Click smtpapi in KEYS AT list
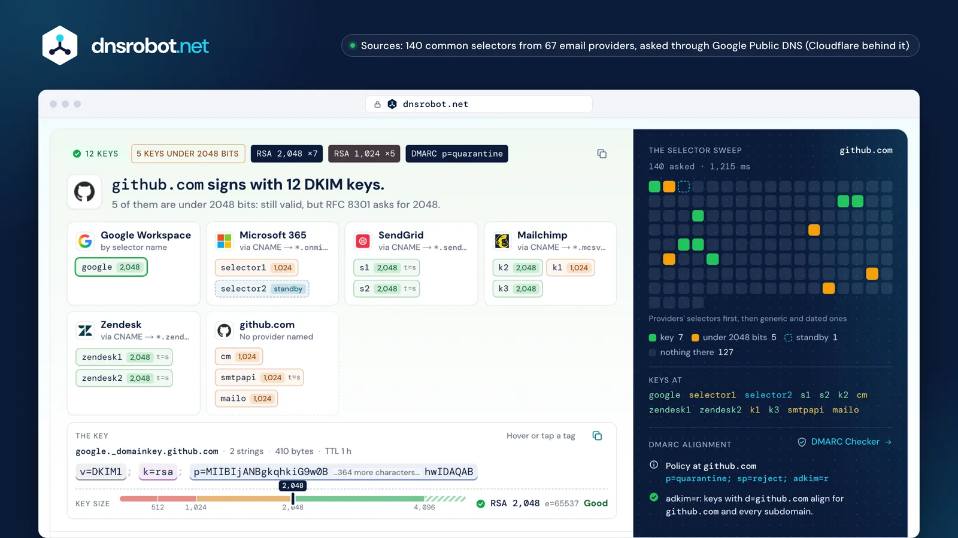This screenshot has height=538, width=958. pos(805,410)
